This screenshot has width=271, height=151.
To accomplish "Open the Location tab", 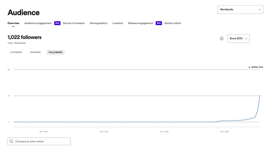I will pyautogui.click(x=118, y=23).
